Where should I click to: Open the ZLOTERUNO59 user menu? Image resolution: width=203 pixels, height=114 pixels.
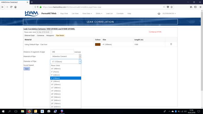(169, 13)
